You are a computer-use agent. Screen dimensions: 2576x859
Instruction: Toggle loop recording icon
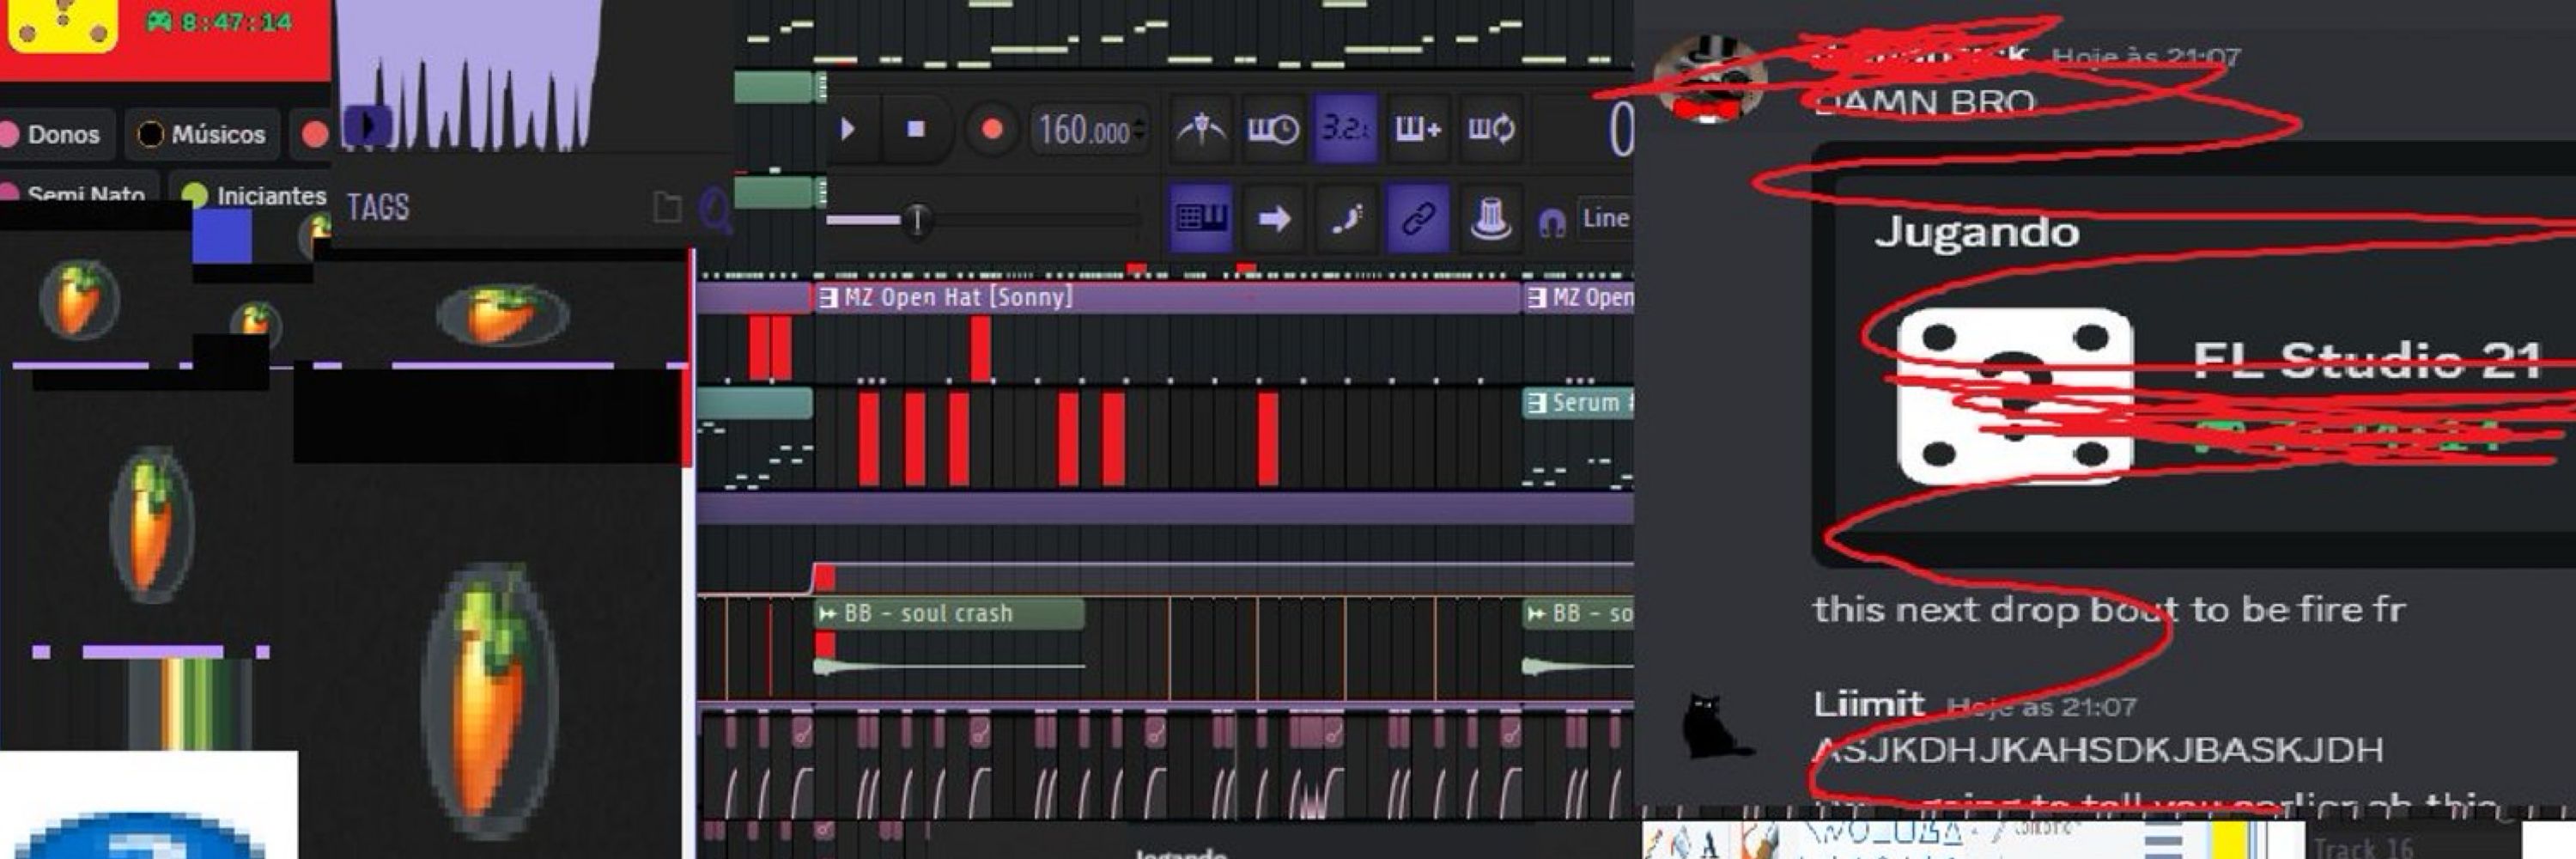[x=1490, y=129]
